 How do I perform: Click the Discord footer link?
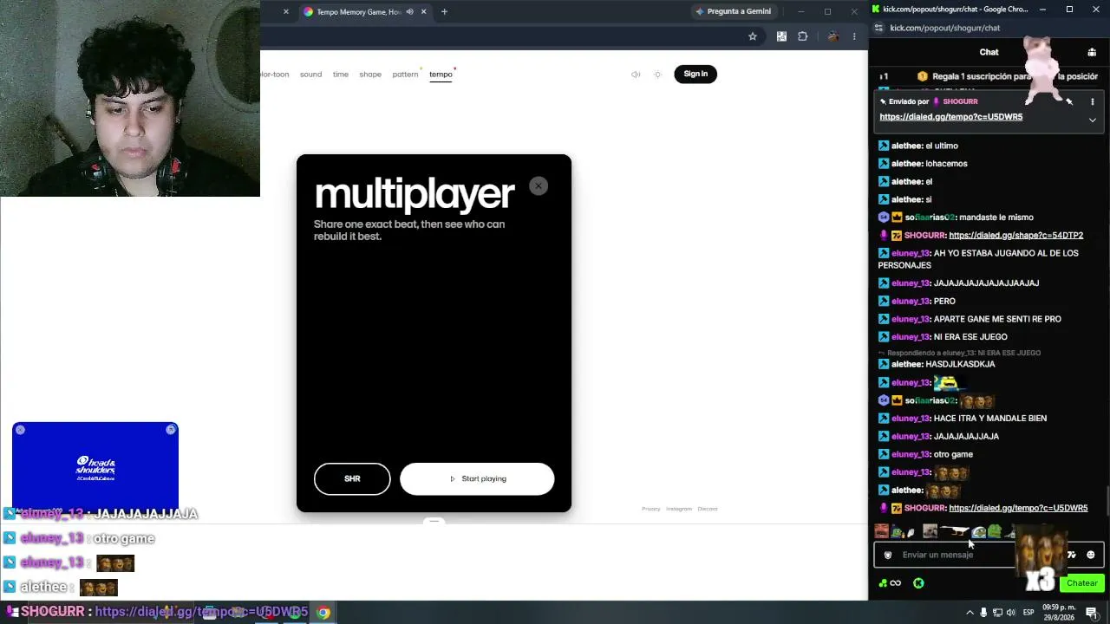click(x=708, y=509)
